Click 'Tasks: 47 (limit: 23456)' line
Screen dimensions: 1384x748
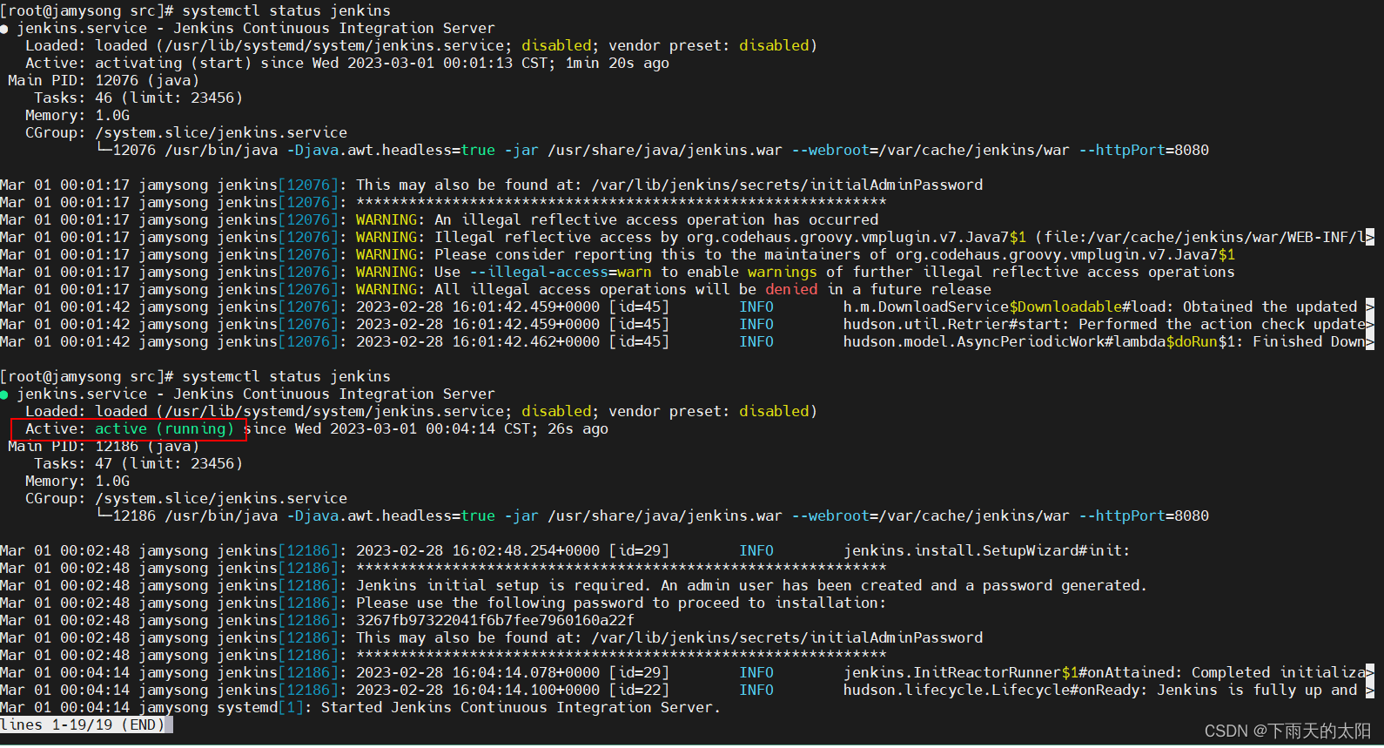(138, 464)
